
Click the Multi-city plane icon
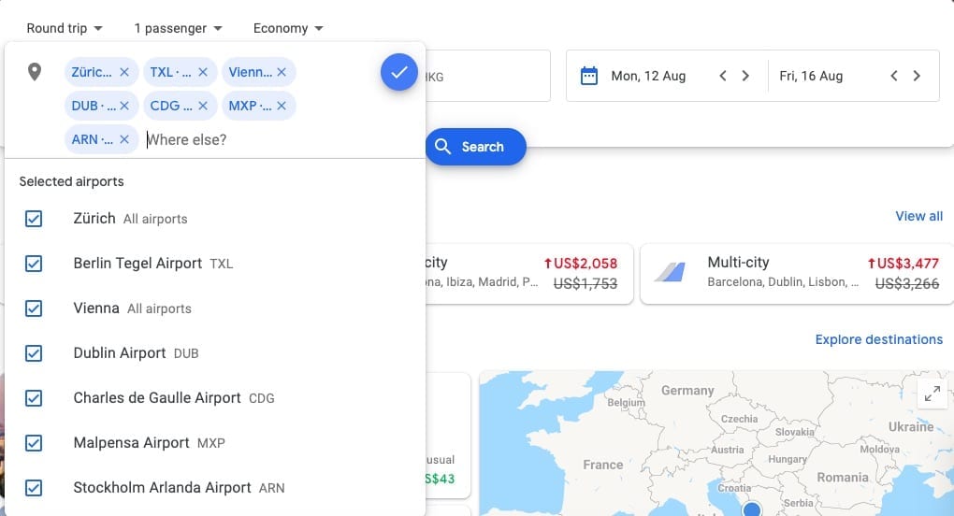point(670,272)
